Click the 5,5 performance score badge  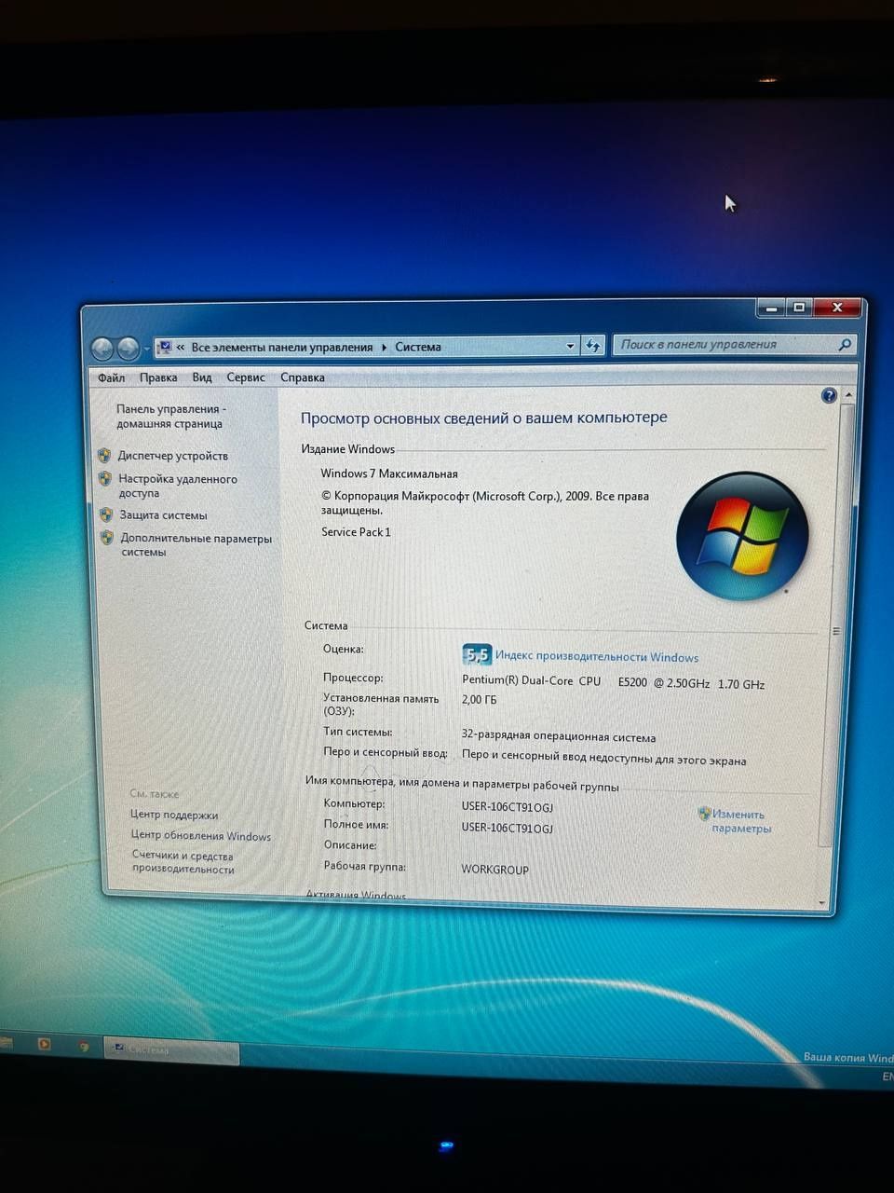pos(477,654)
